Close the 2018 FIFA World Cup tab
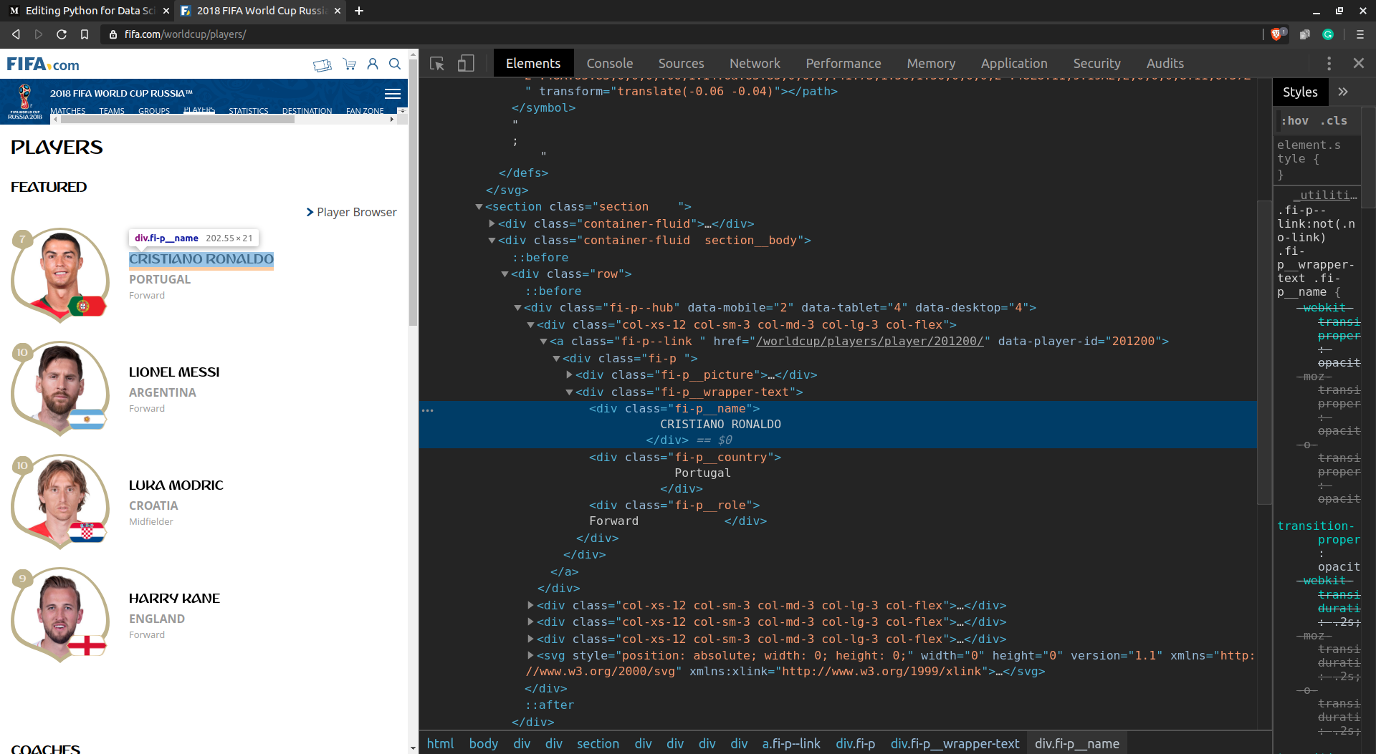This screenshot has width=1376, height=754. pyautogui.click(x=338, y=11)
